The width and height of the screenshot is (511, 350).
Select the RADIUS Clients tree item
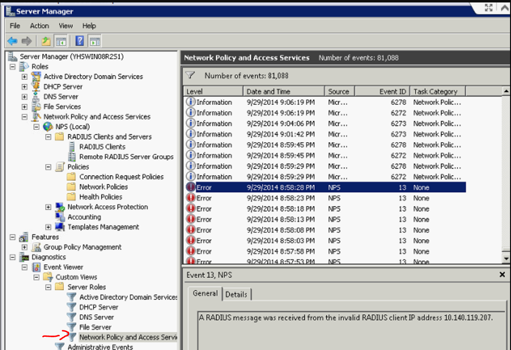point(102,147)
